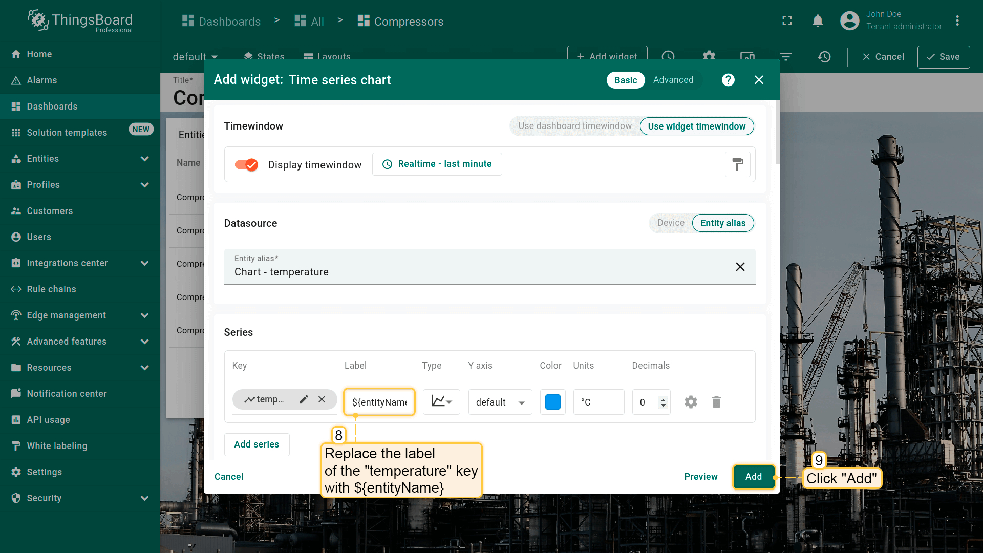The width and height of the screenshot is (983, 553).
Task: Open the timewindow style paint roller icon
Action: (737, 164)
